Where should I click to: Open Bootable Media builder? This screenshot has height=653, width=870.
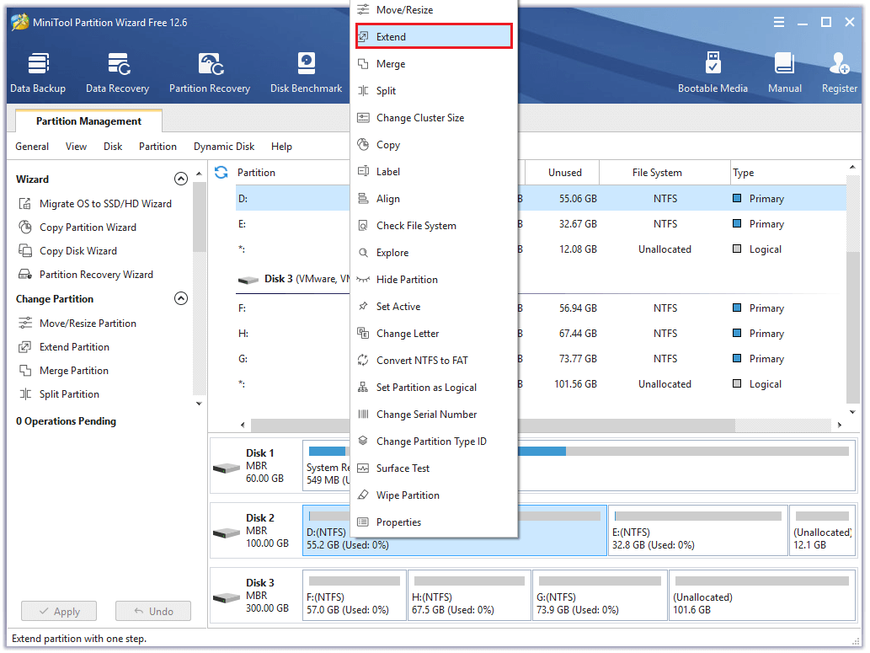pyautogui.click(x=713, y=73)
